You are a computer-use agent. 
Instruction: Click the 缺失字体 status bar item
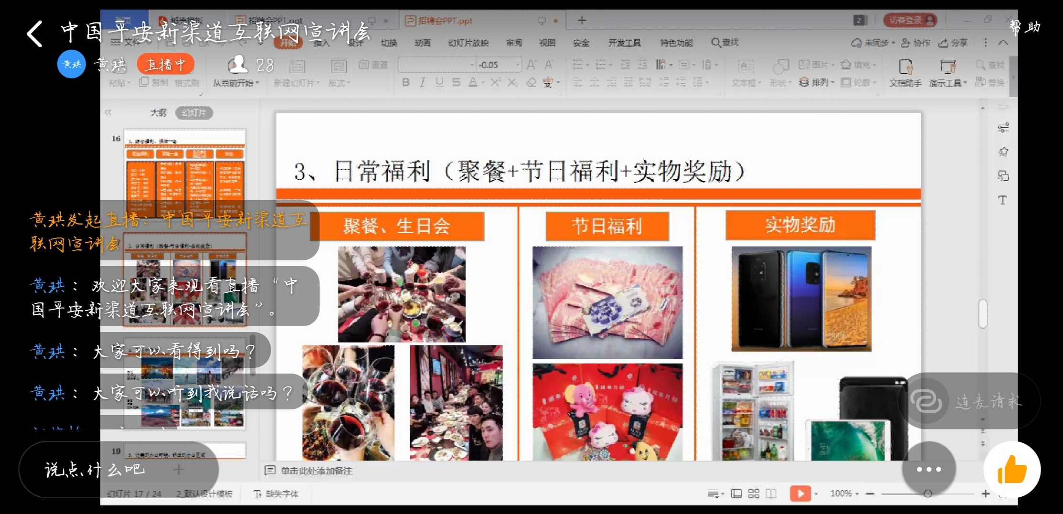point(276,493)
